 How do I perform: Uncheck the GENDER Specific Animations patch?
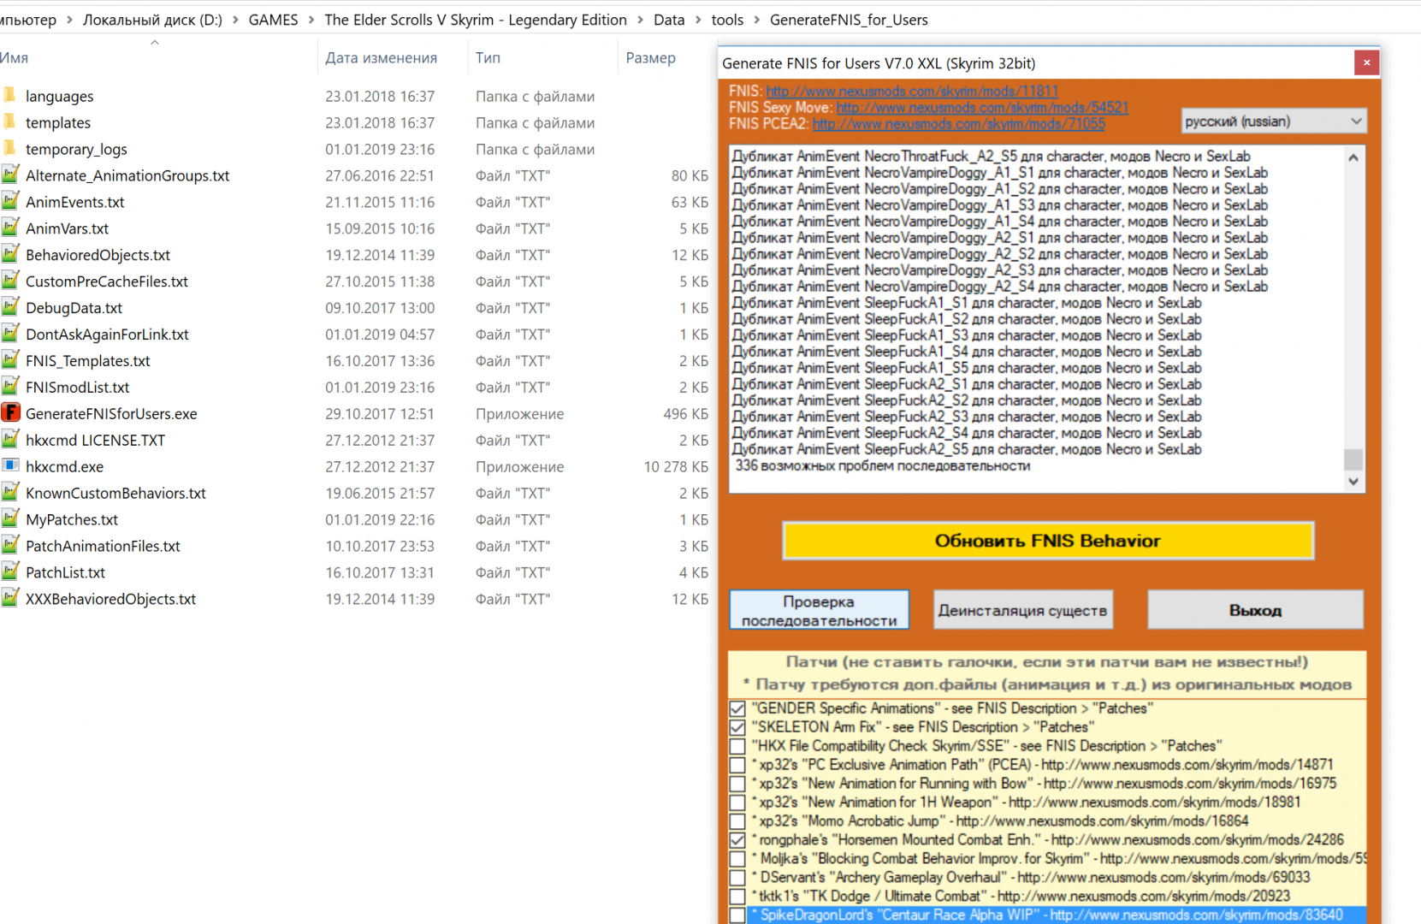coord(737,708)
